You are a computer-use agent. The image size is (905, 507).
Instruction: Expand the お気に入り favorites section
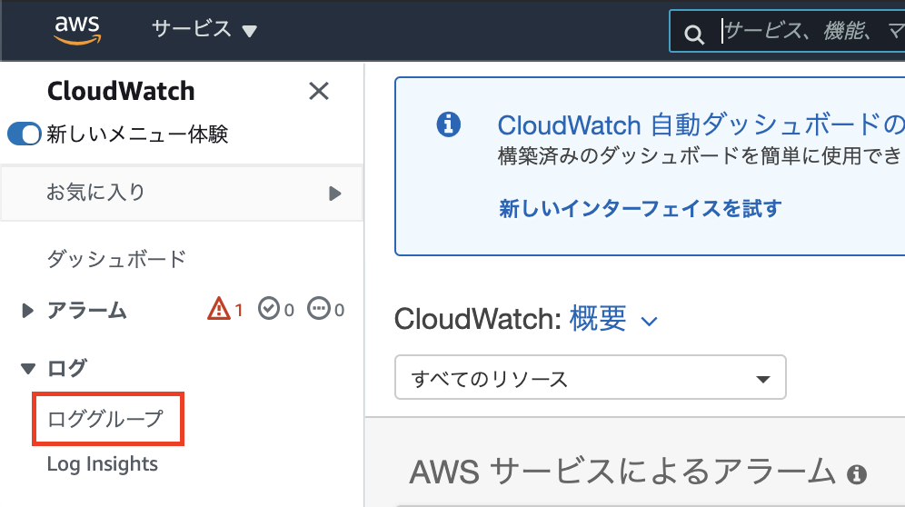tap(182, 193)
